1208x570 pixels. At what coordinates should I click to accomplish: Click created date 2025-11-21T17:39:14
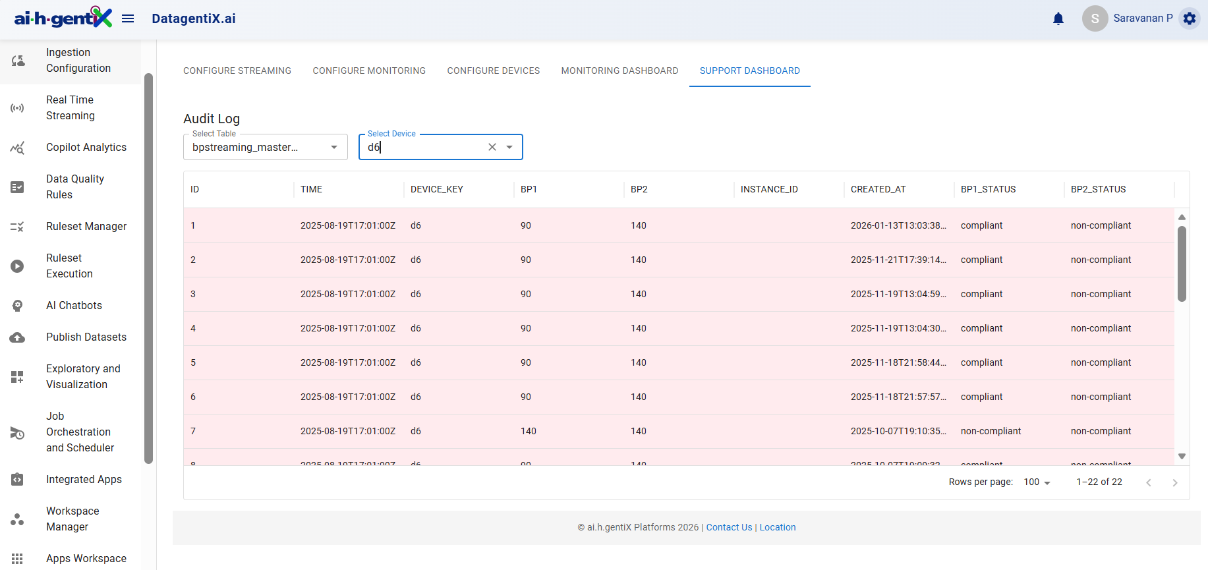click(898, 260)
